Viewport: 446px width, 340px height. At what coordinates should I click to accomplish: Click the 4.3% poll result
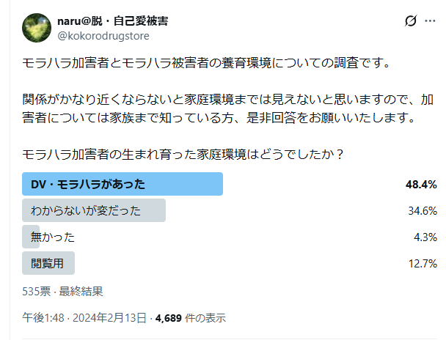point(425,237)
